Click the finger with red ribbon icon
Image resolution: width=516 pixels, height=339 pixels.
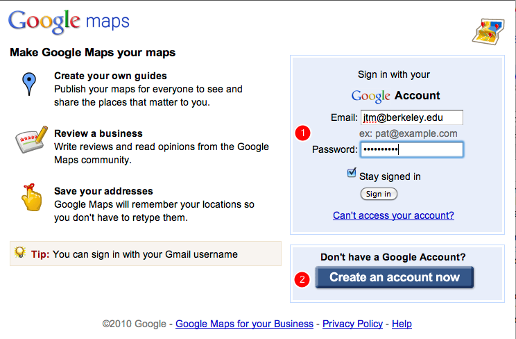[32, 197]
